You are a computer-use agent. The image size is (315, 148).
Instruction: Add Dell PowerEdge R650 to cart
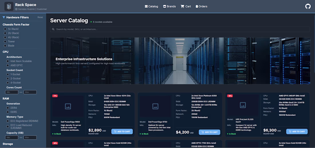click(x=122, y=131)
